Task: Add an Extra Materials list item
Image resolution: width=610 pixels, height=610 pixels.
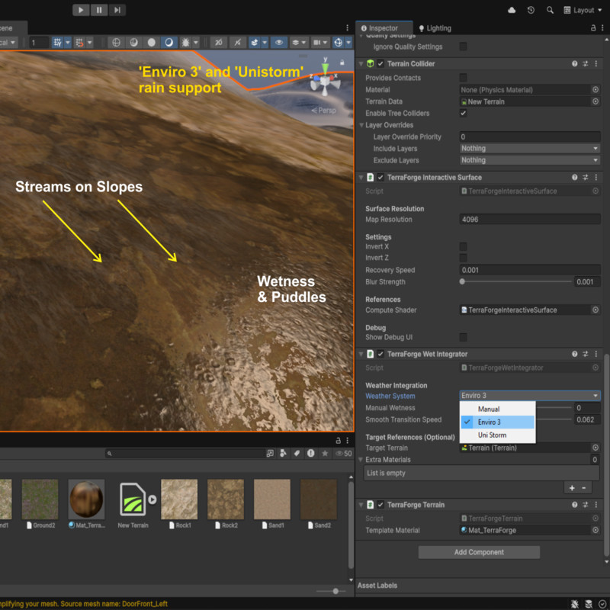Action: (x=572, y=488)
